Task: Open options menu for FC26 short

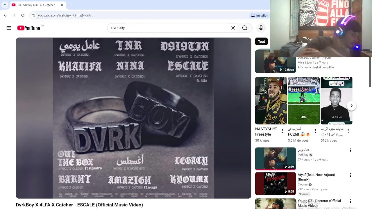Action: [x=315, y=131]
